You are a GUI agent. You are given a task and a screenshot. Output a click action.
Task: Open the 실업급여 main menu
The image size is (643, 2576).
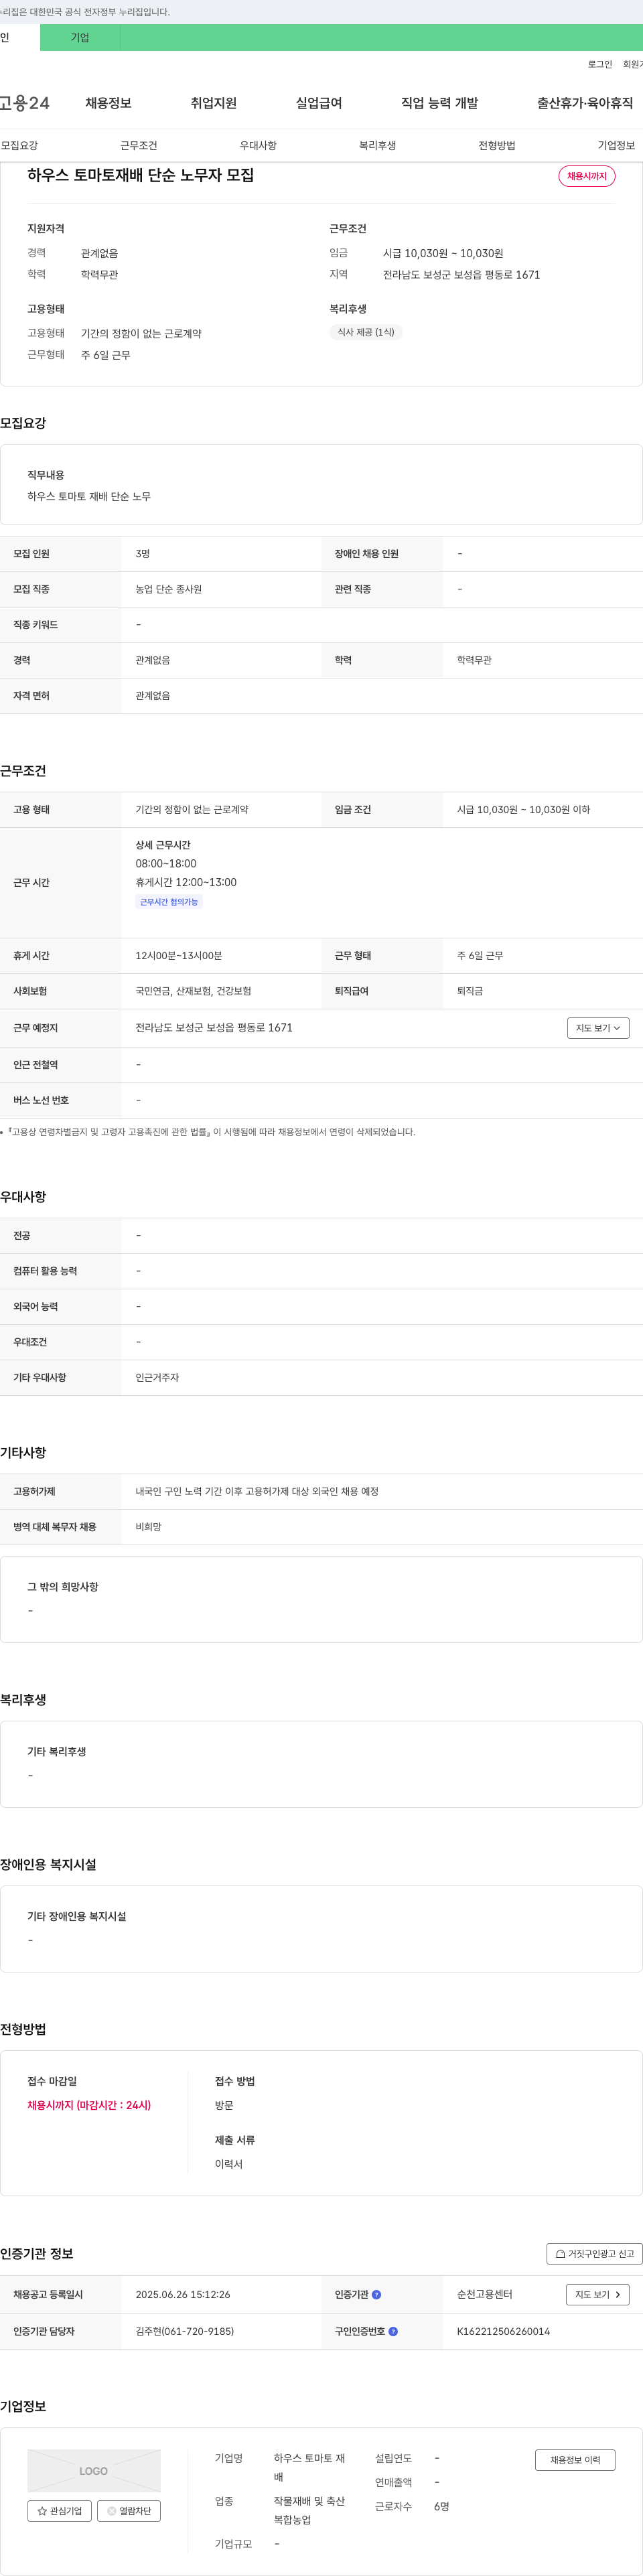coord(319,103)
